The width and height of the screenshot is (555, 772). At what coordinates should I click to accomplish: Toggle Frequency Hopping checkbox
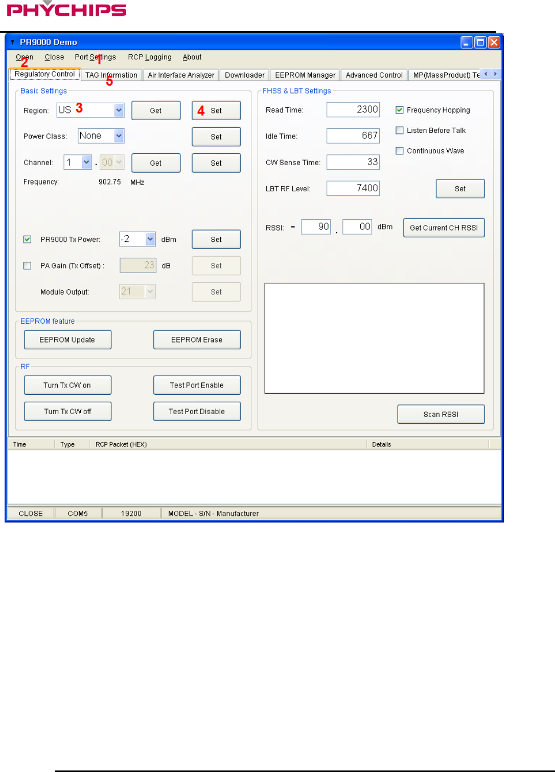click(400, 110)
